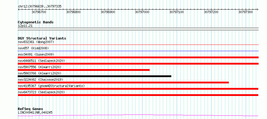Click the thin red bar under nsv832361
The height and width of the screenshot is (119, 267).
tap(138, 45)
